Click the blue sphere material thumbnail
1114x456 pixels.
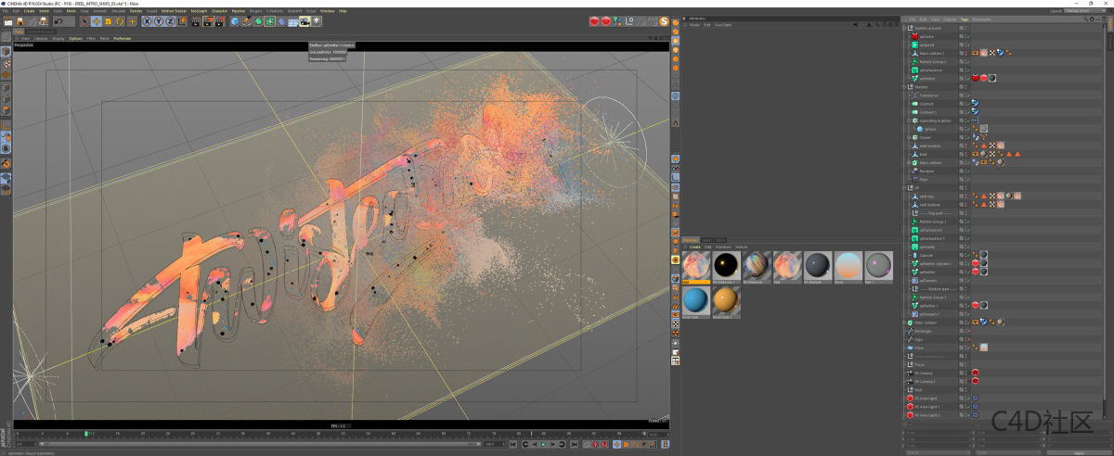coord(695,299)
